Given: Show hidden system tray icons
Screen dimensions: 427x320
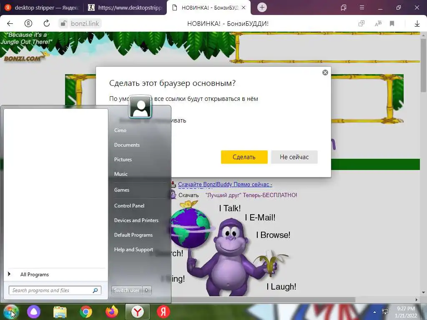Looking at the screenshot, I should tap(375, 312).
